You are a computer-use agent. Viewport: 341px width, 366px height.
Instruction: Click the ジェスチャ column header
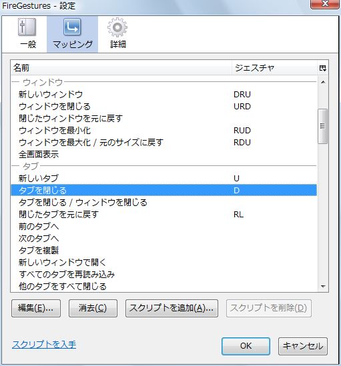[x=274, y=68]
